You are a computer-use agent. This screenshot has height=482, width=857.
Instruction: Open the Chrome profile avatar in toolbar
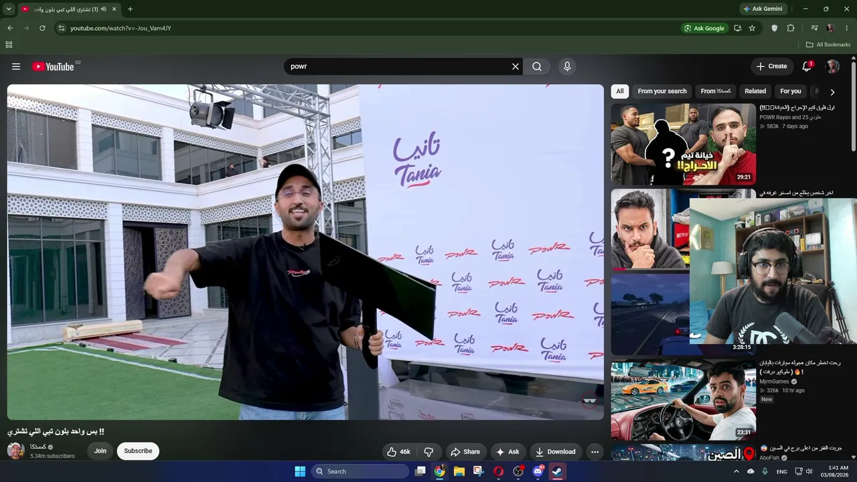(830, 28)
